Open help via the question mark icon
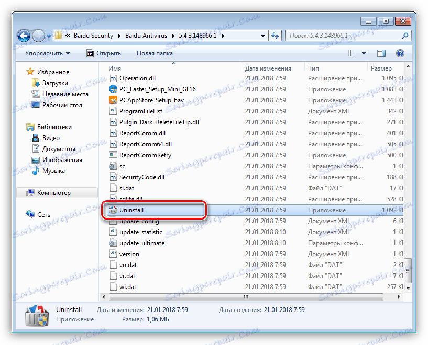The image size is (428, 345). [400, 53]
